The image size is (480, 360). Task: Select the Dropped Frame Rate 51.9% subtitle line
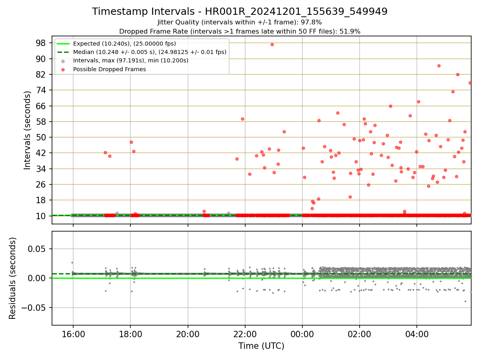pyautogui.click(x=240, y=31)
